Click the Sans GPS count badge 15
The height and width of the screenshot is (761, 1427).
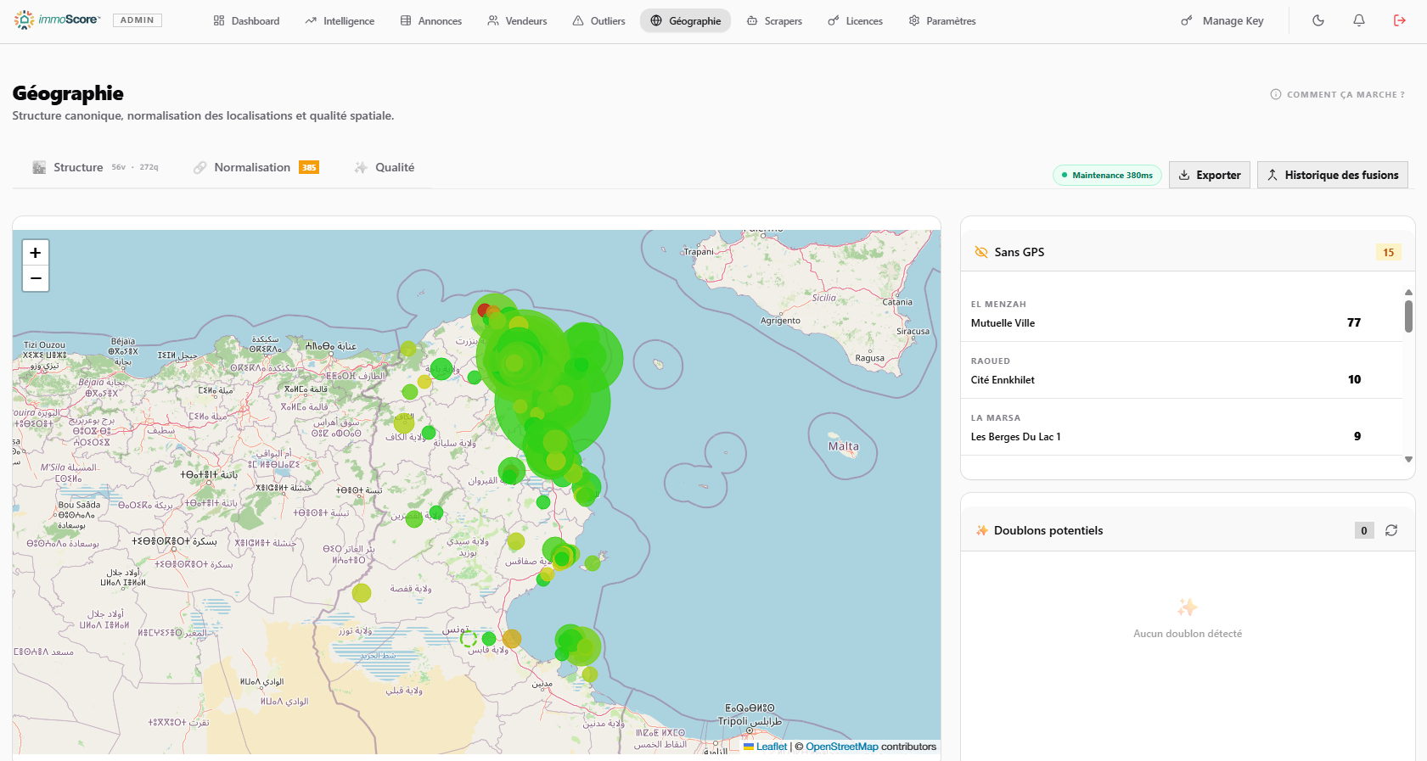tap(1389, 252)
